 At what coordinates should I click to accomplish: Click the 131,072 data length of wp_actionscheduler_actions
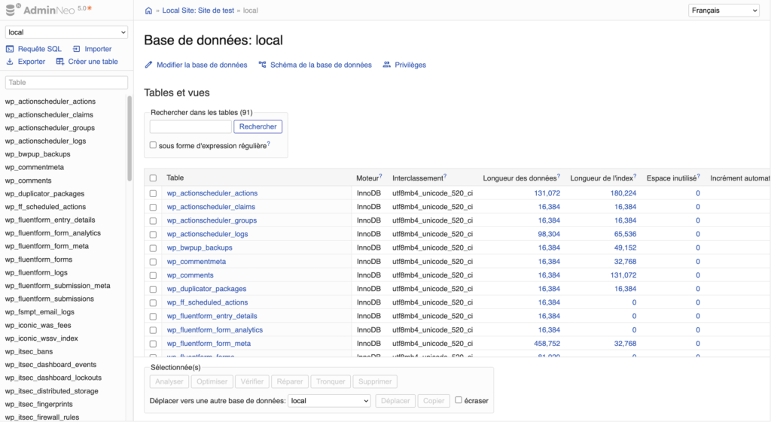click(547, 193)
